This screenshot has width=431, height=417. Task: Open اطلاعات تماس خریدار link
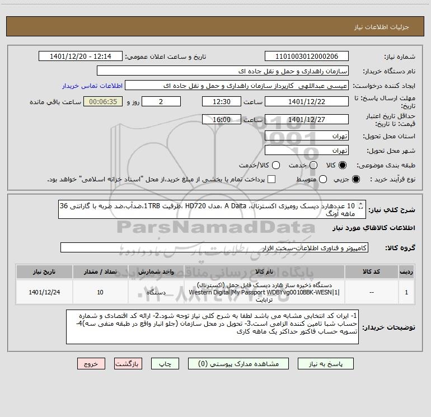coord(92,86)
